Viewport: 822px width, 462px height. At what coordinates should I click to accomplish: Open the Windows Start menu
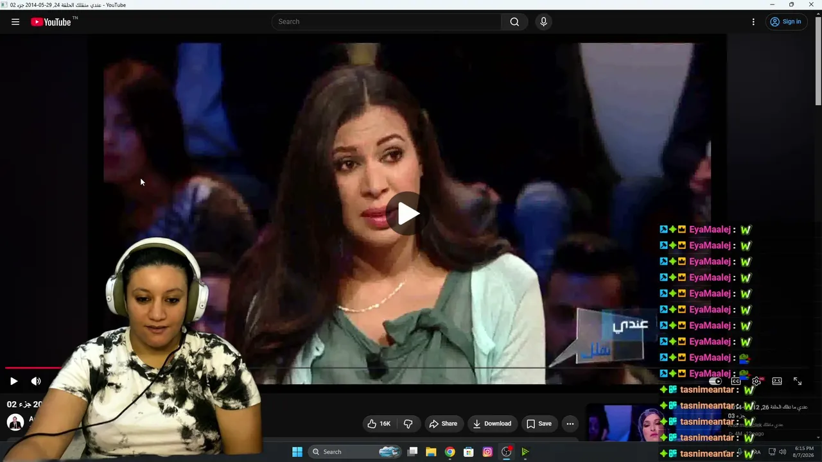point(297,452)
